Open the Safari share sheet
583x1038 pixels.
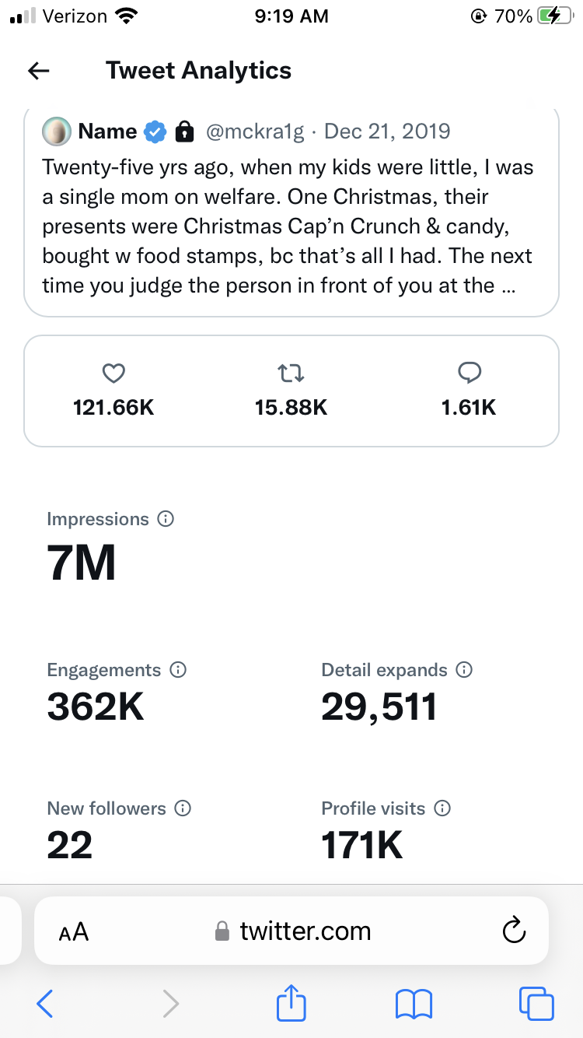pyautogui.click(x=291, y=1002)
